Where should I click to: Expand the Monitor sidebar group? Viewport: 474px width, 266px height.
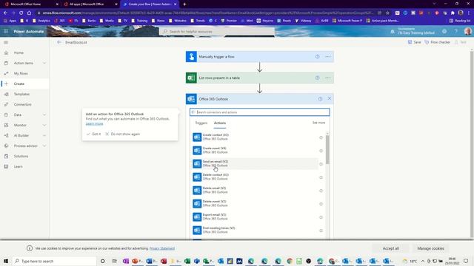coord(44,125)
